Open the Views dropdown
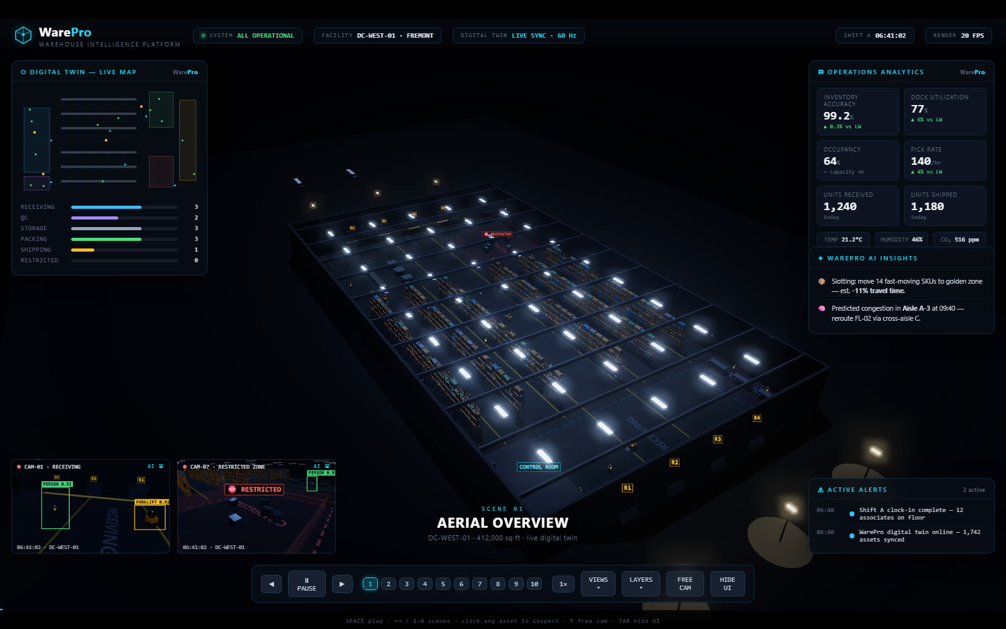1006x629 pixels. point(599,584)
